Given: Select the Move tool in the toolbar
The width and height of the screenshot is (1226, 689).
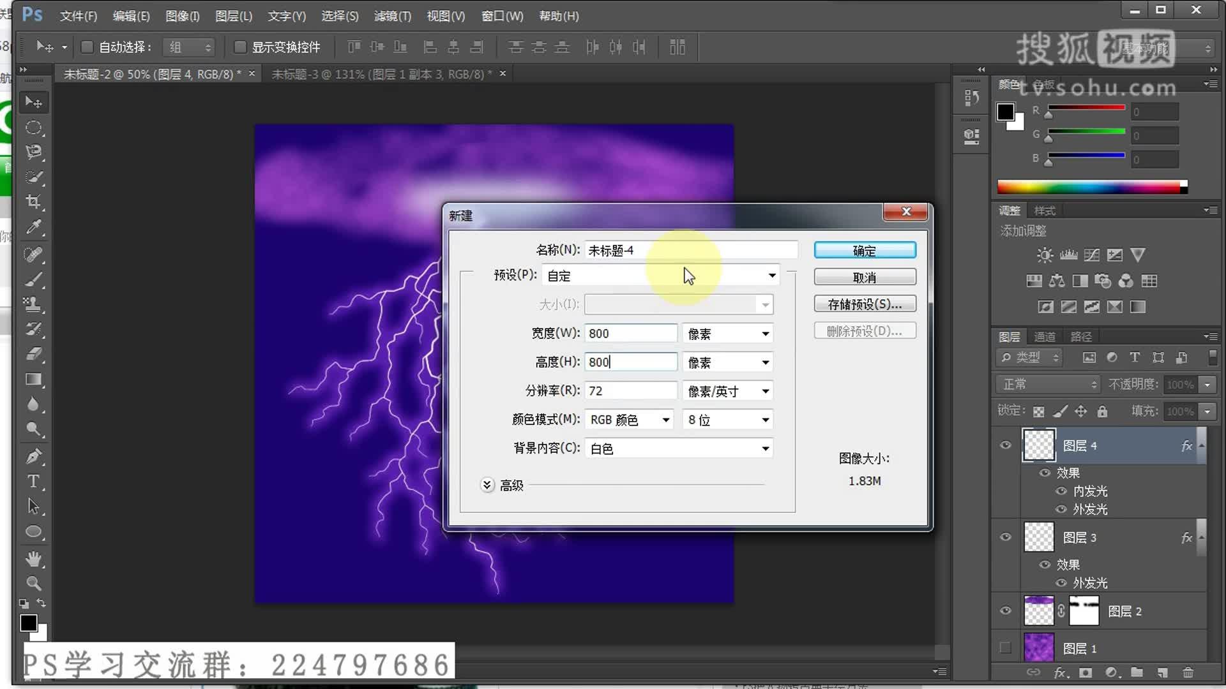Looking at the screenshot, I should [34, 102].
